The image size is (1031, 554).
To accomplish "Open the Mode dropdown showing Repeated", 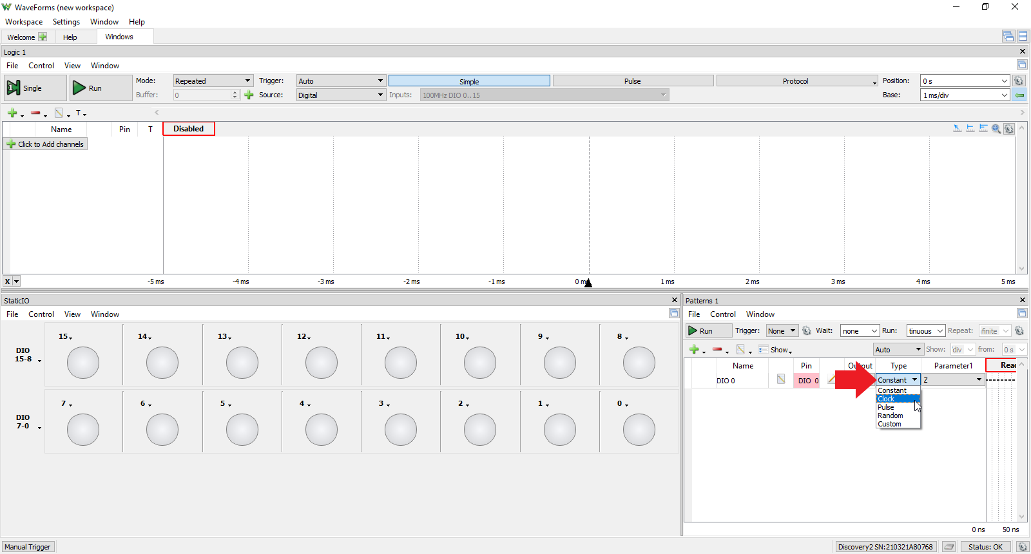I will tap(213, 81).
